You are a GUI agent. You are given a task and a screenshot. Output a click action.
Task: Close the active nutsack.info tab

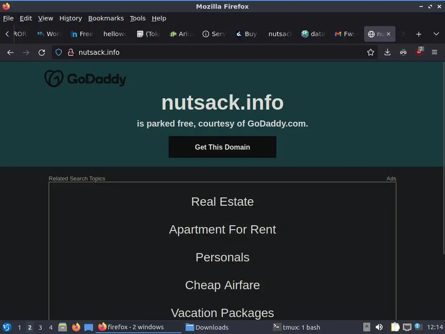click(389, 34)
